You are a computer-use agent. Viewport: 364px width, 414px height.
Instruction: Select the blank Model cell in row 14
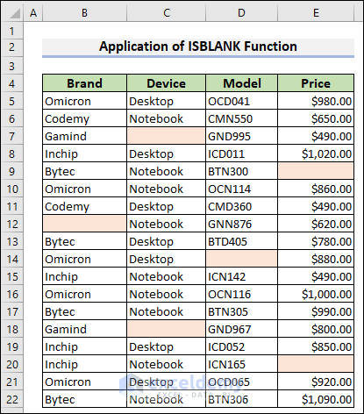pyautogui.click(x=241, y=259)
